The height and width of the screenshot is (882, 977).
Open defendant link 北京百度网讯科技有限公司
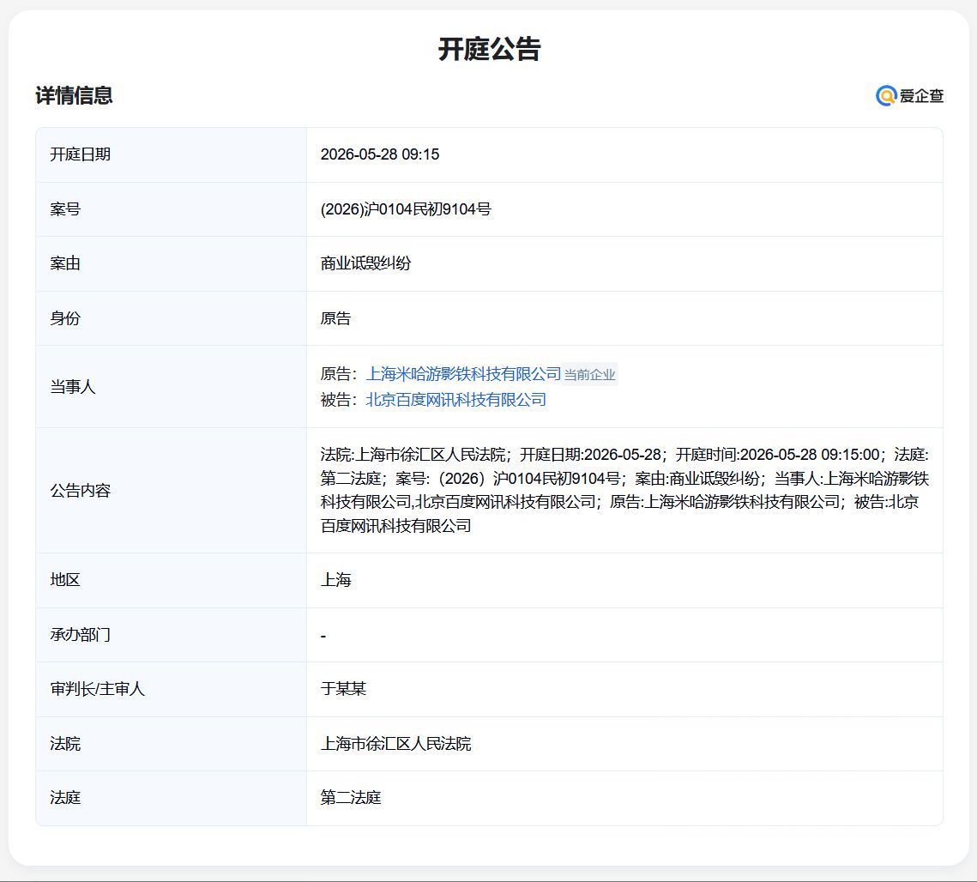tap(455, 400)
